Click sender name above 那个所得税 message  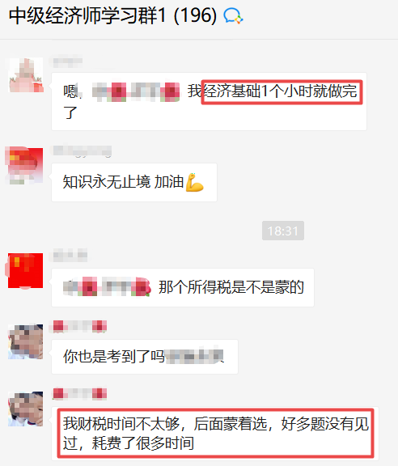pyautogui.click(x=70, y=256)
